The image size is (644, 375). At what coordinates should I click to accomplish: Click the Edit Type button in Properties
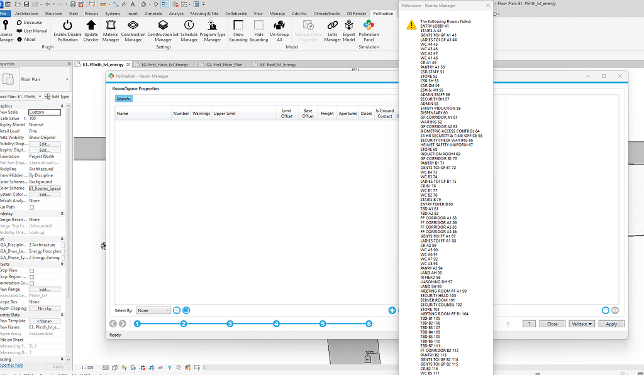[x=57, y=96]
